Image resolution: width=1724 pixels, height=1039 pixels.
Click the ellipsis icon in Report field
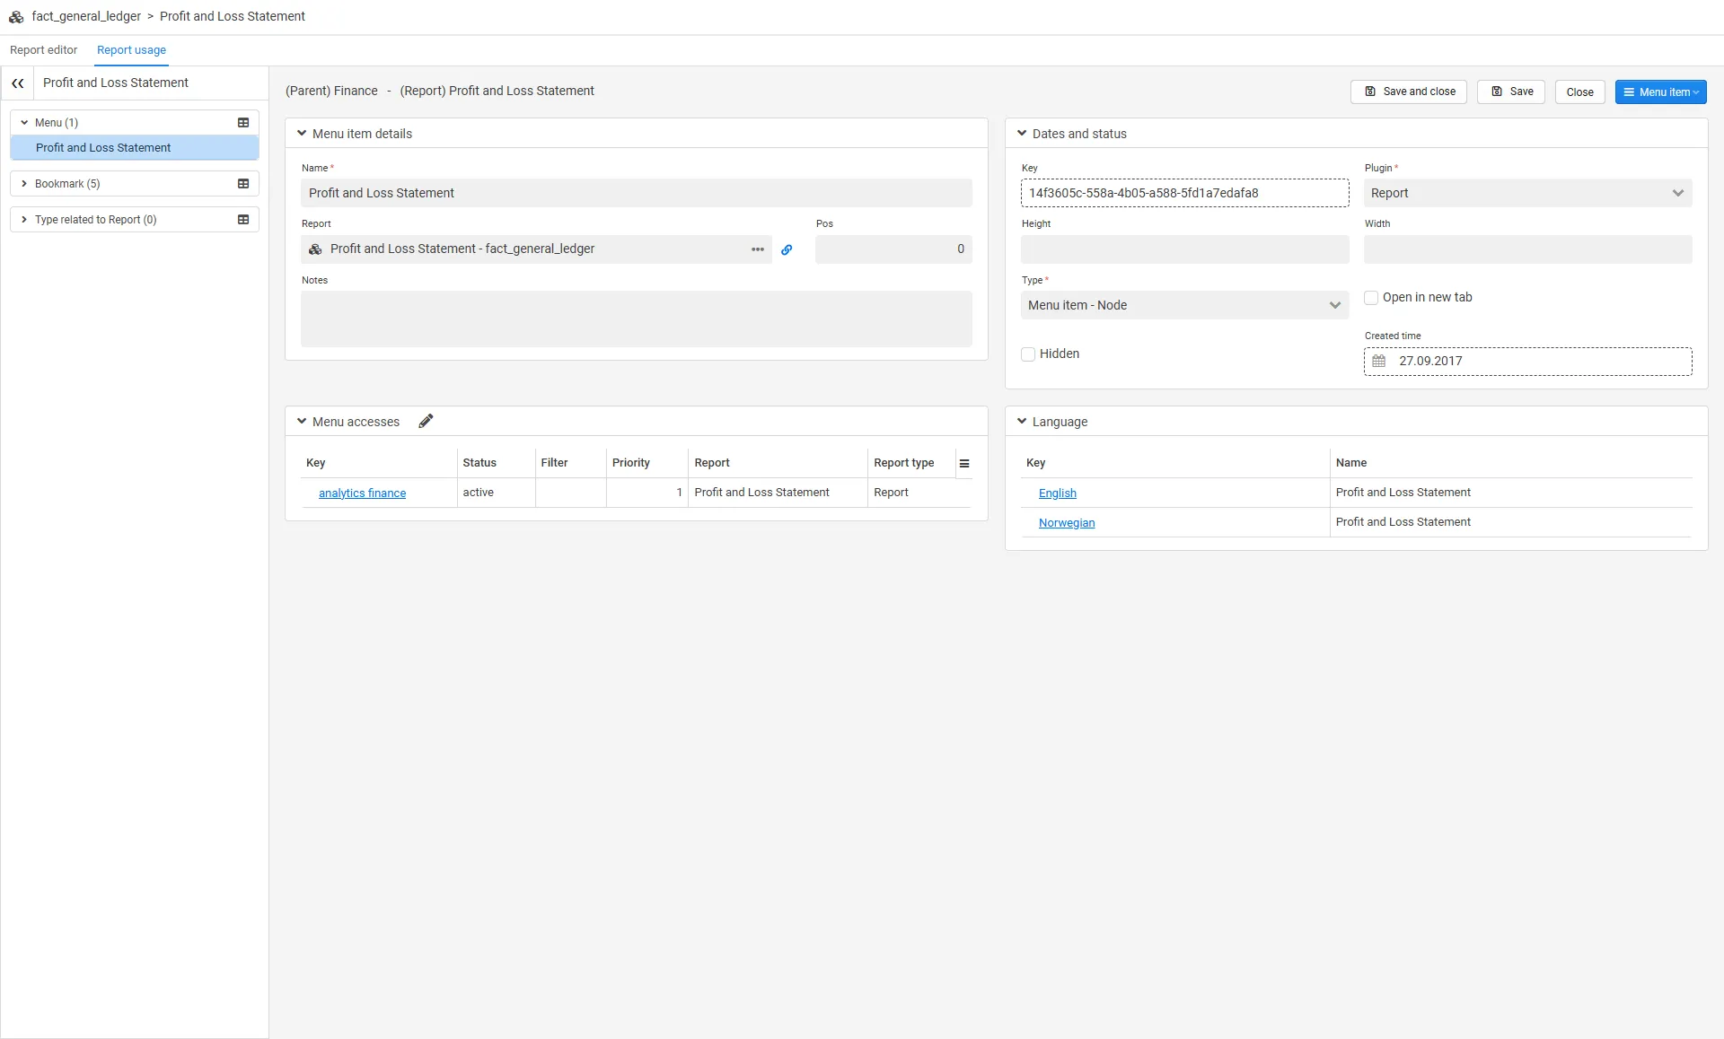tap(758, 249)
